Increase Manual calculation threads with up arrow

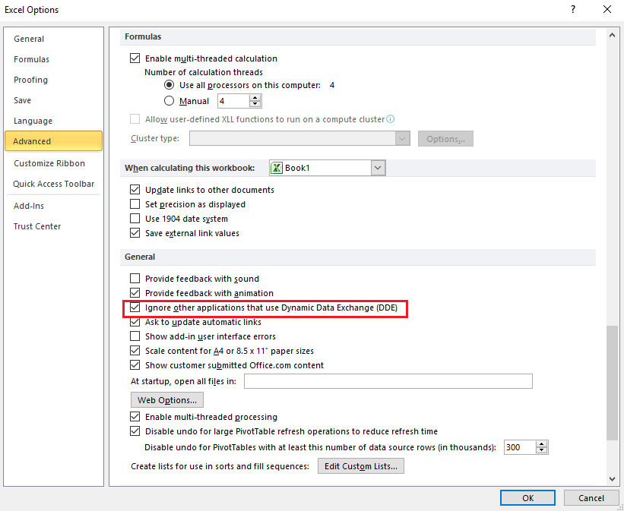(255, 98)
